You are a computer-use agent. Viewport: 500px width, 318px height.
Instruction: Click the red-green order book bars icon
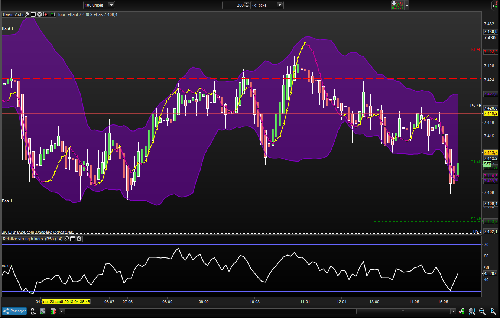[52, 311]
